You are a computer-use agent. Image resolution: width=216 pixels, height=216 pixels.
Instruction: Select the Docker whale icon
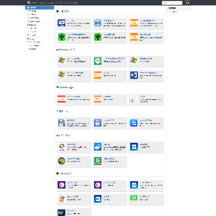(x=98, y=146)
